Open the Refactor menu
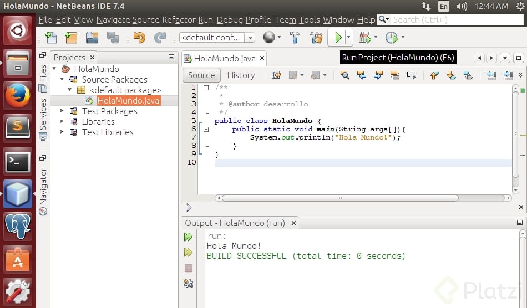The width and height of the screenshot is (527, 308). tap(179, 20)
